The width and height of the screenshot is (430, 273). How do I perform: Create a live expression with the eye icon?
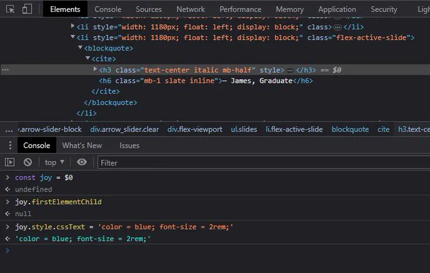pos(82,162)
